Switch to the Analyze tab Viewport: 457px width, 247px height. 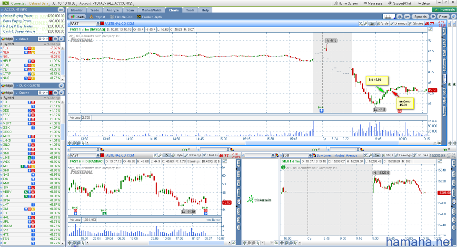click(112, 10)
